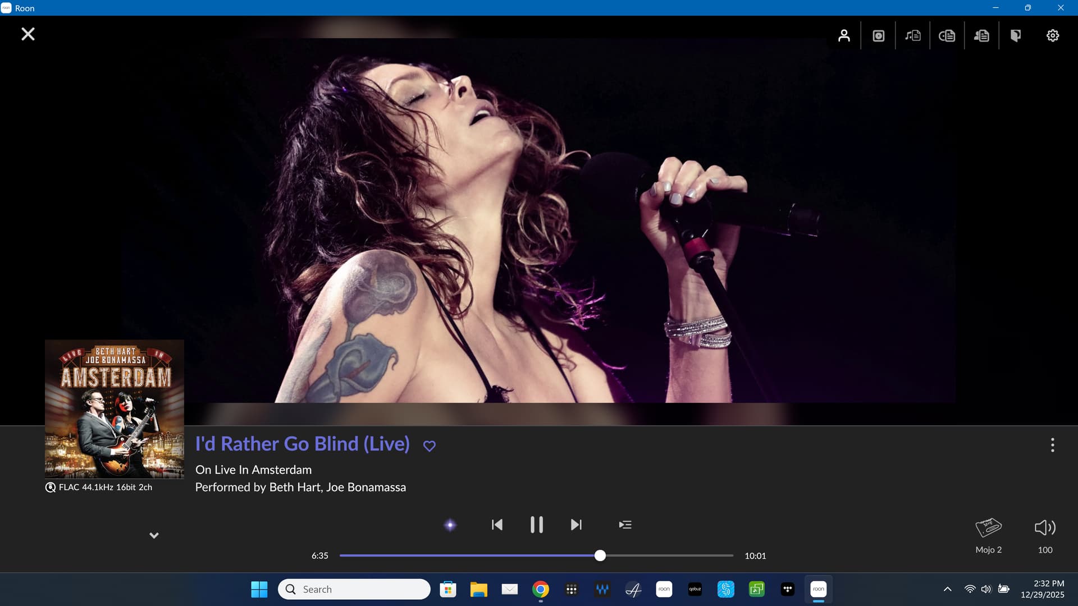
Task: Open Now Playing display settings gear
Action: pyautogui.click(x=1053, y=36)
